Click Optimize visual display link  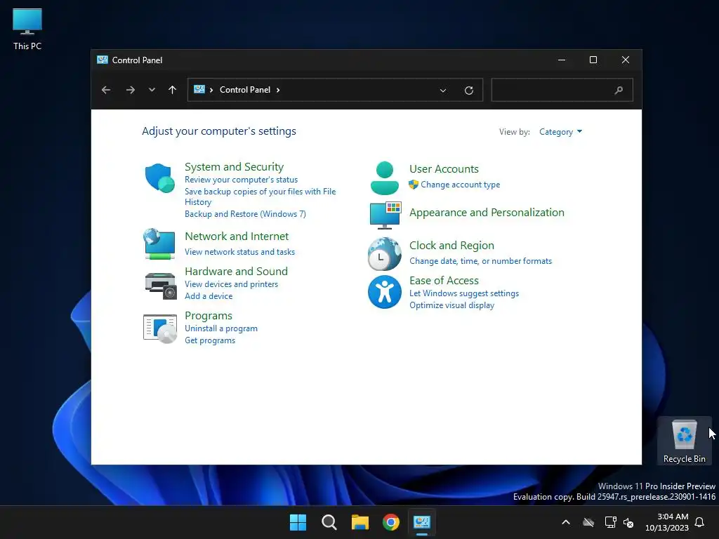tap(451, 305)
